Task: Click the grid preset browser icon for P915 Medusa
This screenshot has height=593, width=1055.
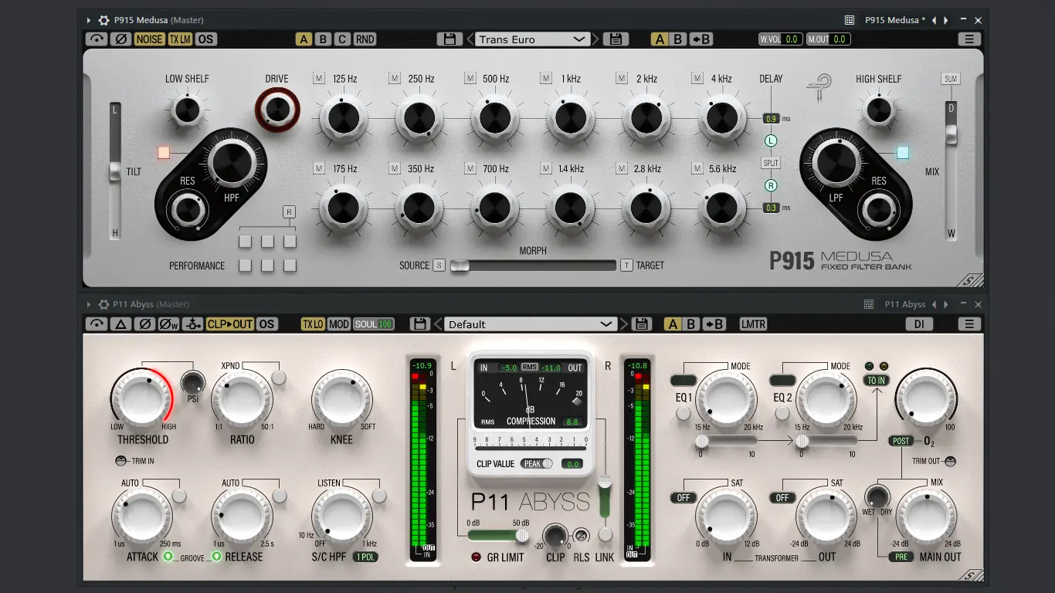Action: (850, 20)
